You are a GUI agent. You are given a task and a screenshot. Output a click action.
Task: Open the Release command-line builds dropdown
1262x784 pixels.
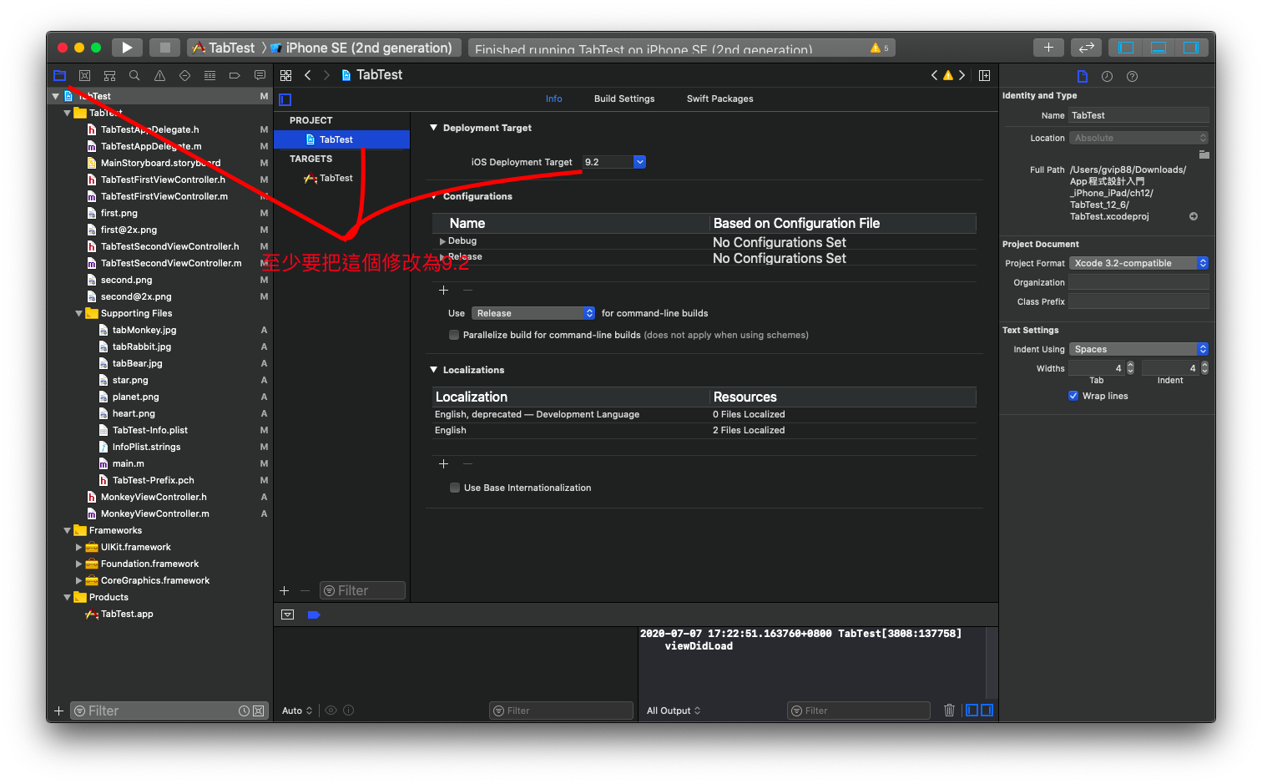(533, 313)
